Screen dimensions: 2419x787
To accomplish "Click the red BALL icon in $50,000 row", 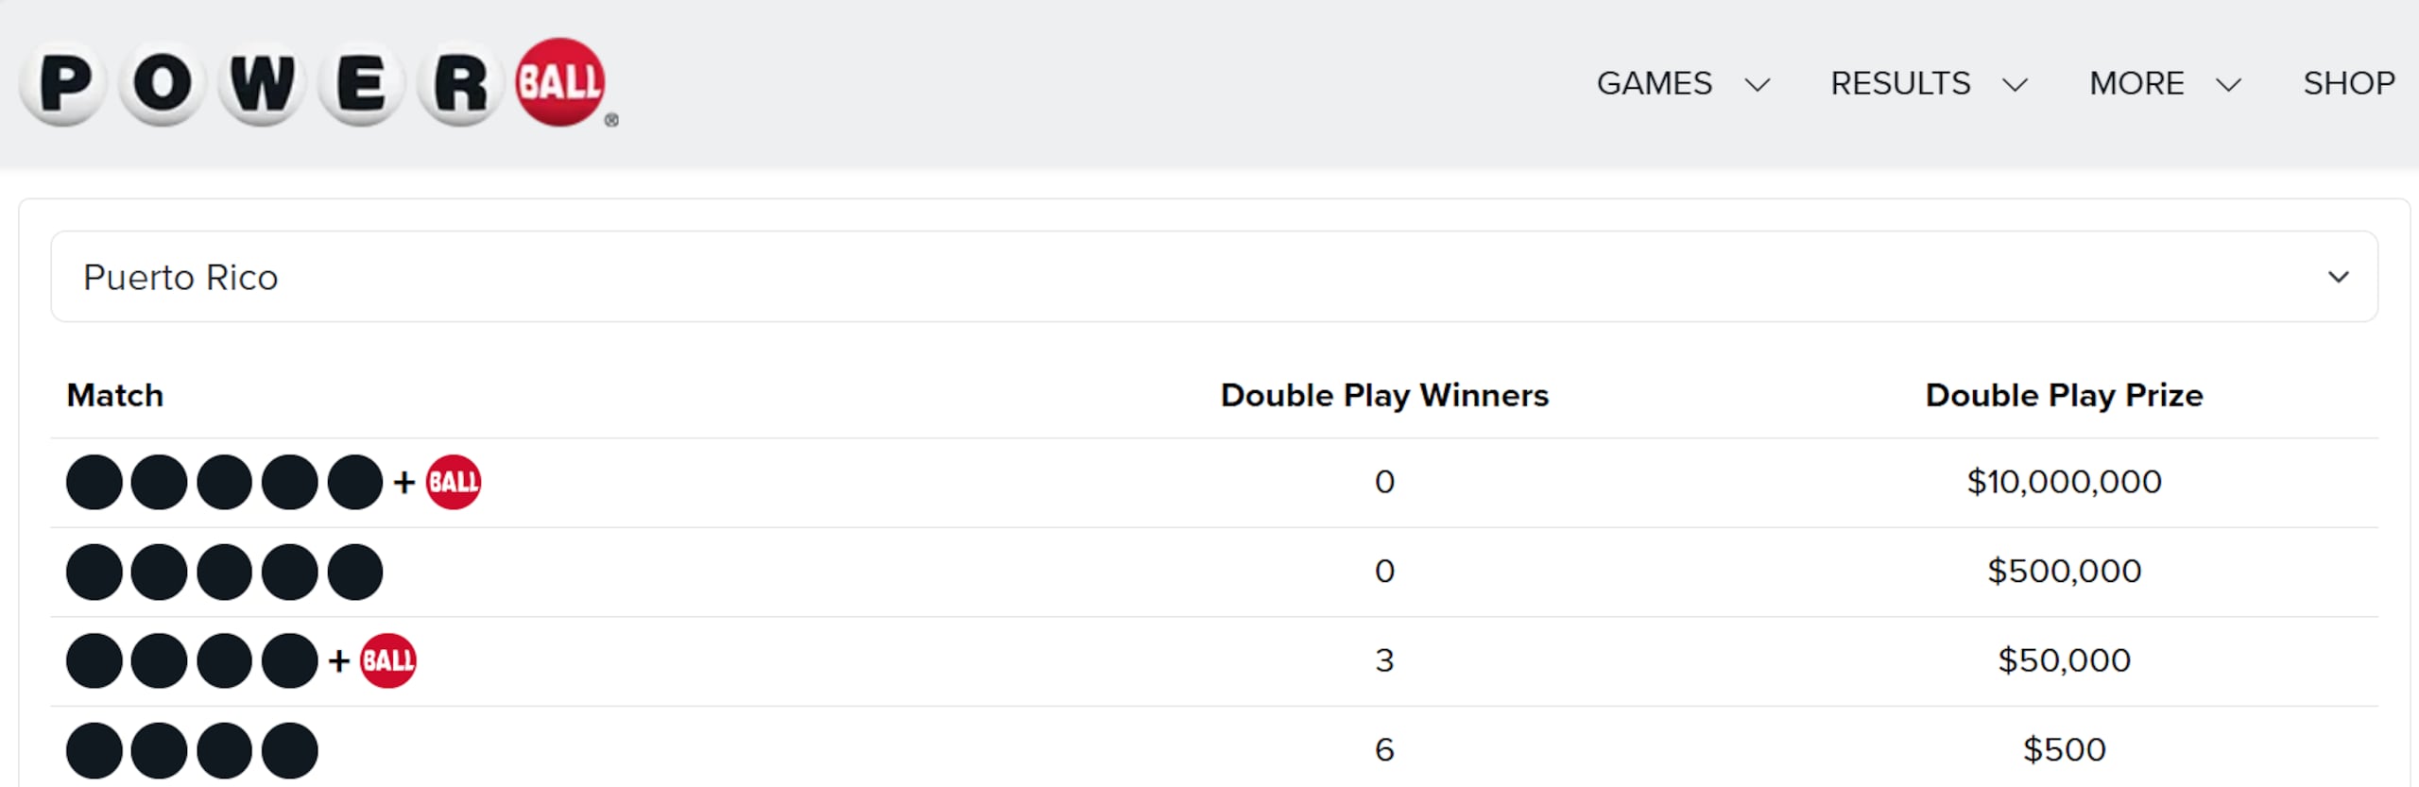I will tap(388, 660).
